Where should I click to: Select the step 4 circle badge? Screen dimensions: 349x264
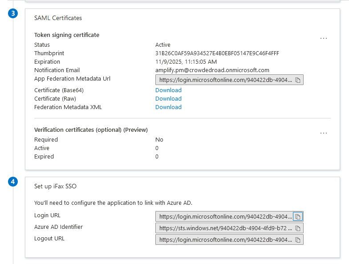click(x=13, y=182)
